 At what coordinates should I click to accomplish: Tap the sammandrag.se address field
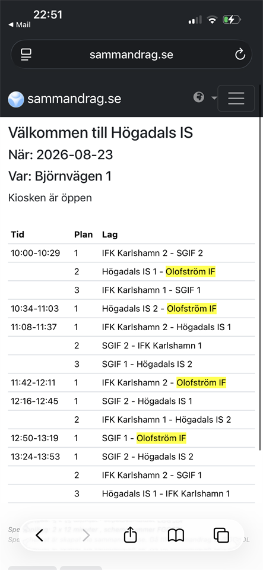click(131, 55)
